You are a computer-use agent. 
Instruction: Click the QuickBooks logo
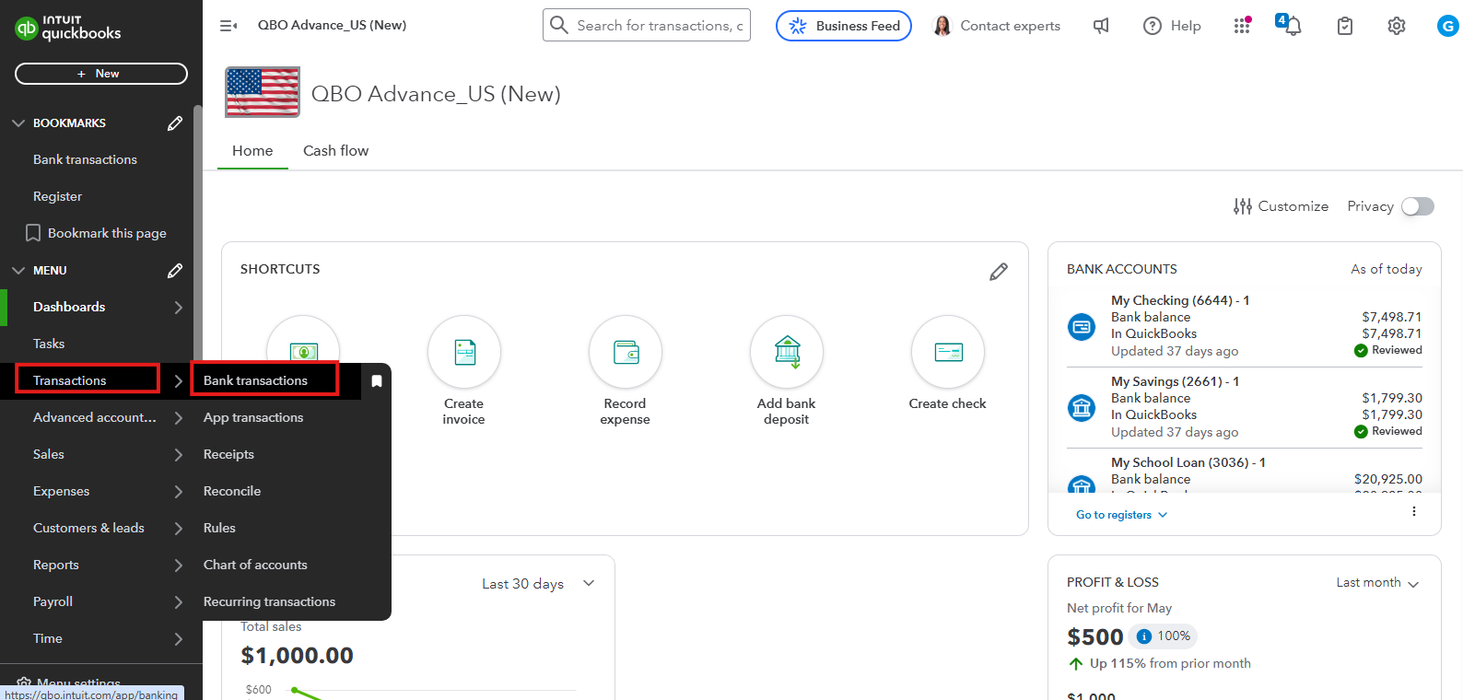point(68,28)
